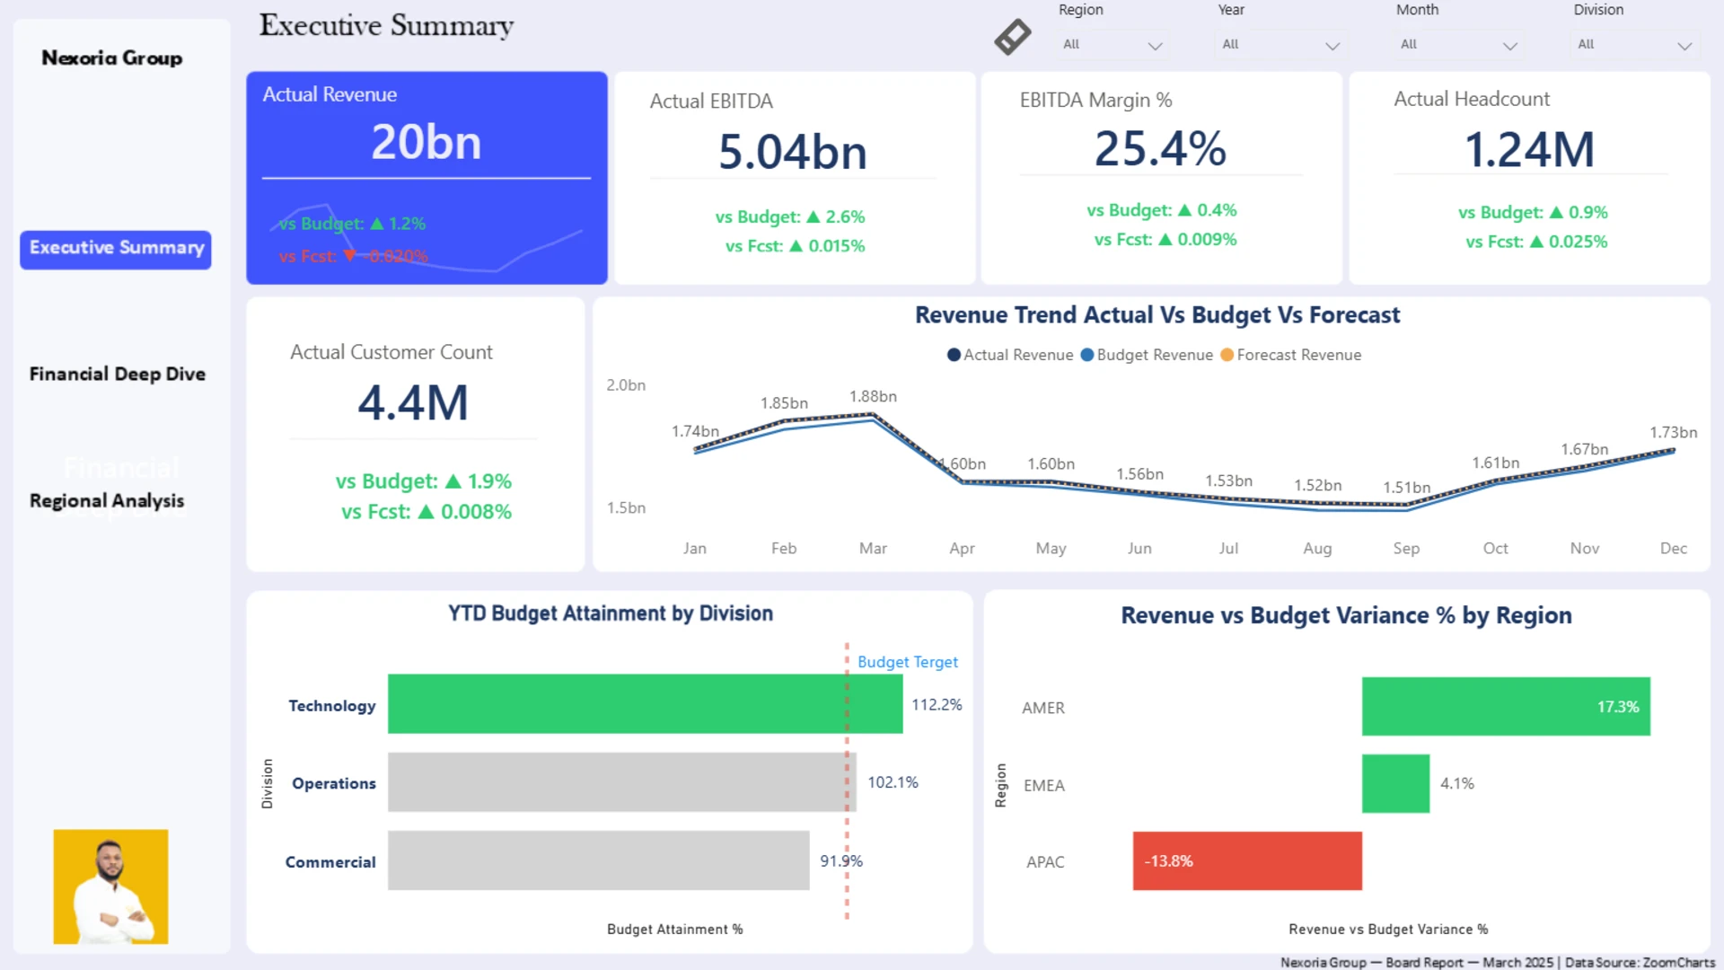Click Headcount vs Fcst up arrow
Screen dimensions: 1724x970
pyautogui.click(x=1536, y=242)
